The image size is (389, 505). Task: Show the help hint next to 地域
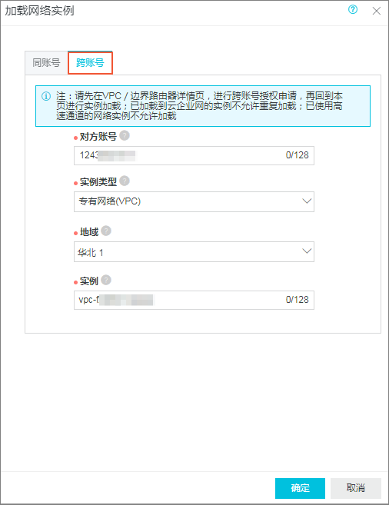coord(106,231)
